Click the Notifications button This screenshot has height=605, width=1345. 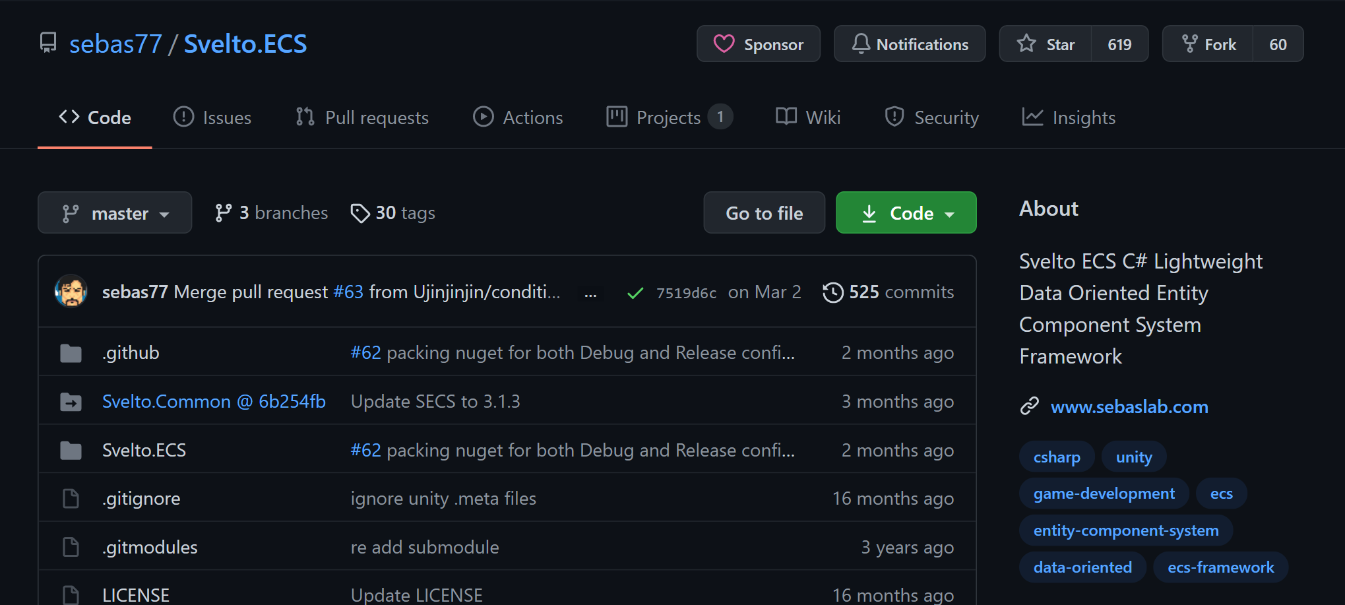[x=910, y=44]
